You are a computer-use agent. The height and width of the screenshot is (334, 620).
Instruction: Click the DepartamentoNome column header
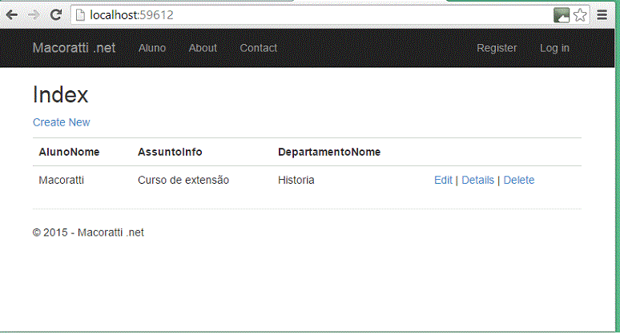click(x=329, y=152)
